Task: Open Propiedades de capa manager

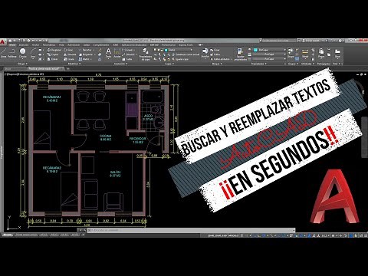Action: pyautogui.click(x=146, y=54)
